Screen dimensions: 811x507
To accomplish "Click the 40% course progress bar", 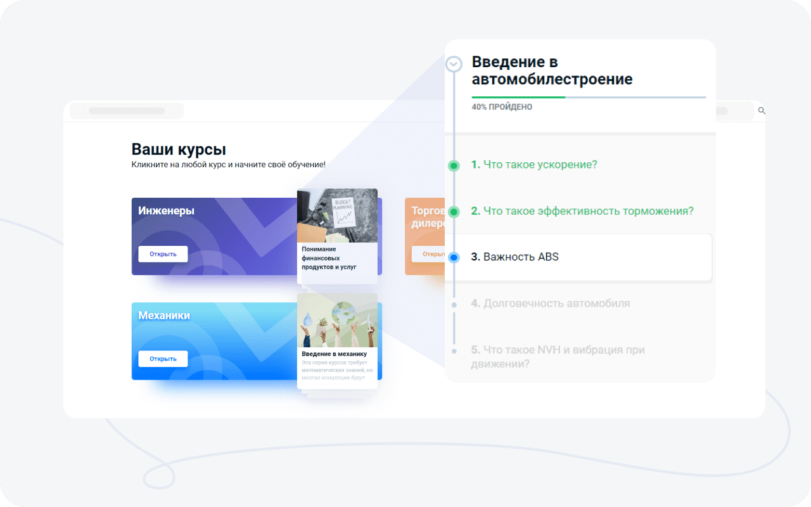I will pos(588,98).
